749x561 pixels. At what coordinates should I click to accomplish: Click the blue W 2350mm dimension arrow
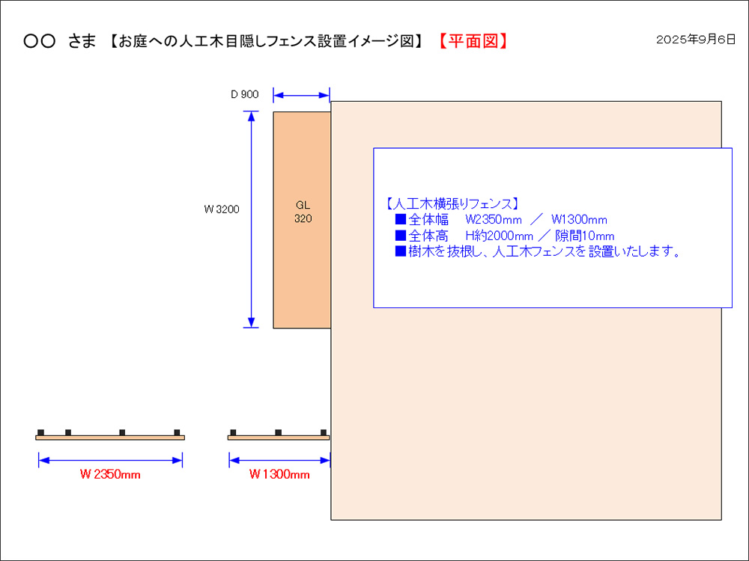pos(110,460)
